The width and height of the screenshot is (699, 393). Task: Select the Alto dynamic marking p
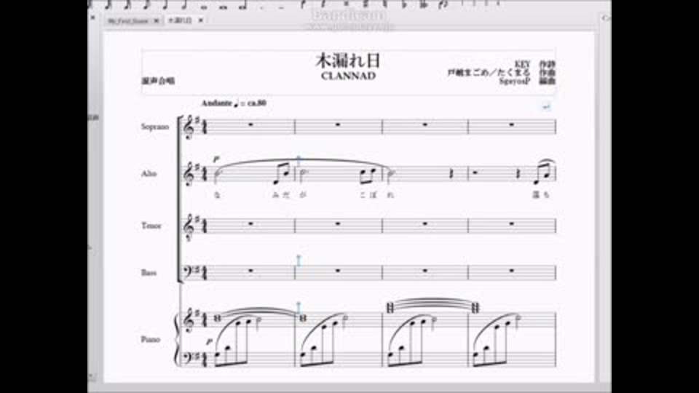pos(217,159)
